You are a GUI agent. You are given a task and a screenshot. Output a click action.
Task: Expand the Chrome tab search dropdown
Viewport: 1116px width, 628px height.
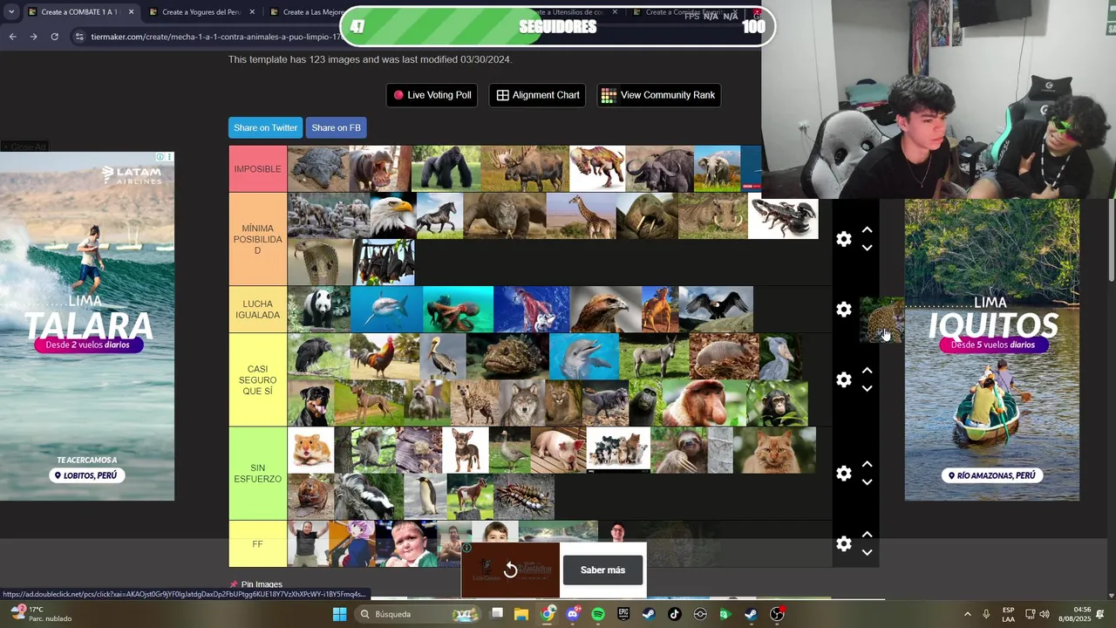click(x=11, y=12)
